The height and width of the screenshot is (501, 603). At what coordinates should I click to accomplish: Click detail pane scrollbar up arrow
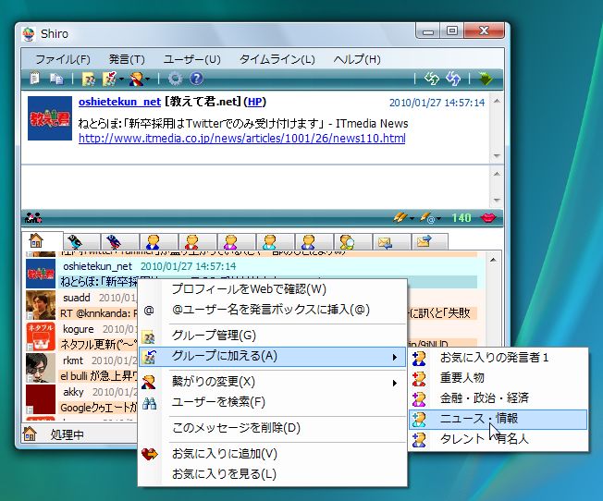(497, 102)
